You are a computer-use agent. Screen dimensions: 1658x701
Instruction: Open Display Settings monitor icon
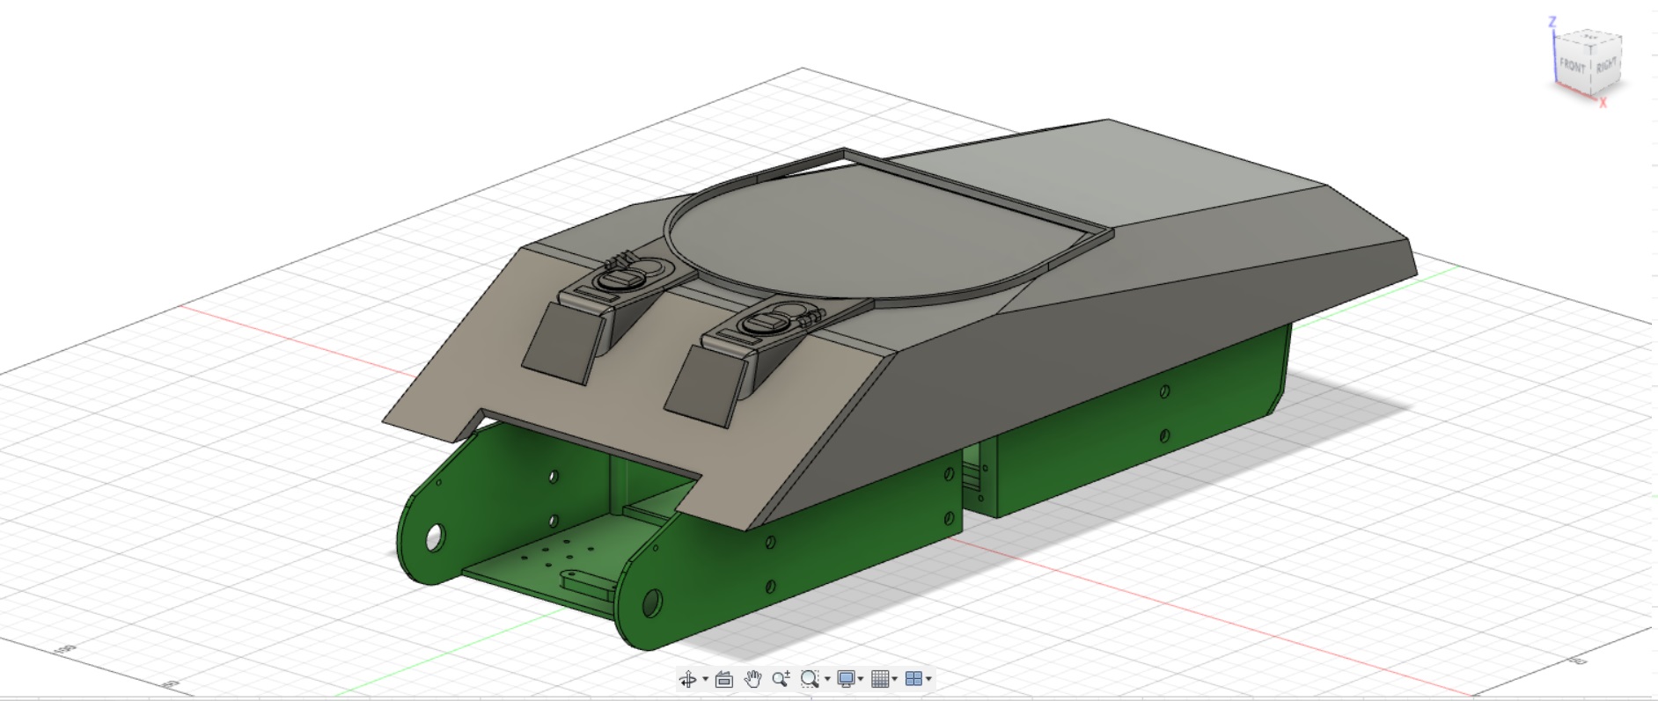click(x=846, y=679)
